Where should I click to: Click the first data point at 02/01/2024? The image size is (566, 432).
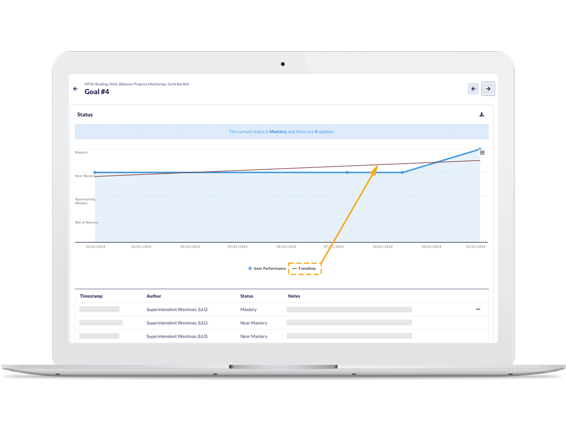coord(95,173)
